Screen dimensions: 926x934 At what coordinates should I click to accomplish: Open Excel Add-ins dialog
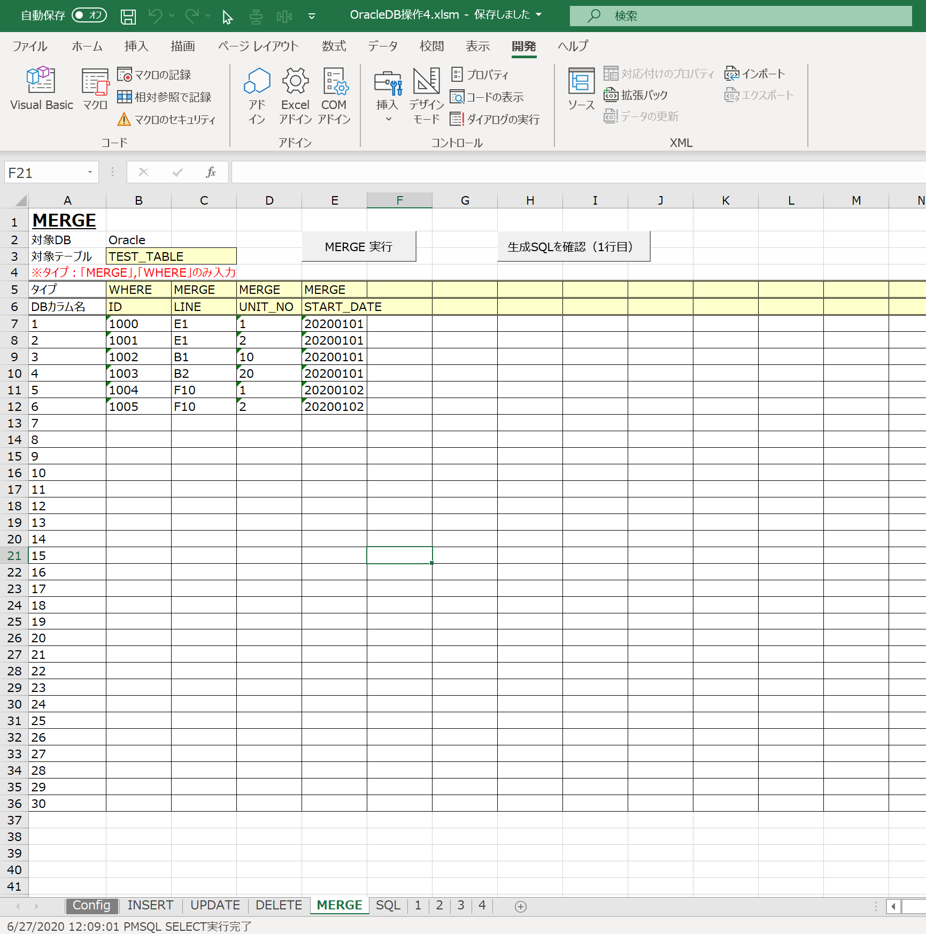pyautogui.click(x=295, y=96)
